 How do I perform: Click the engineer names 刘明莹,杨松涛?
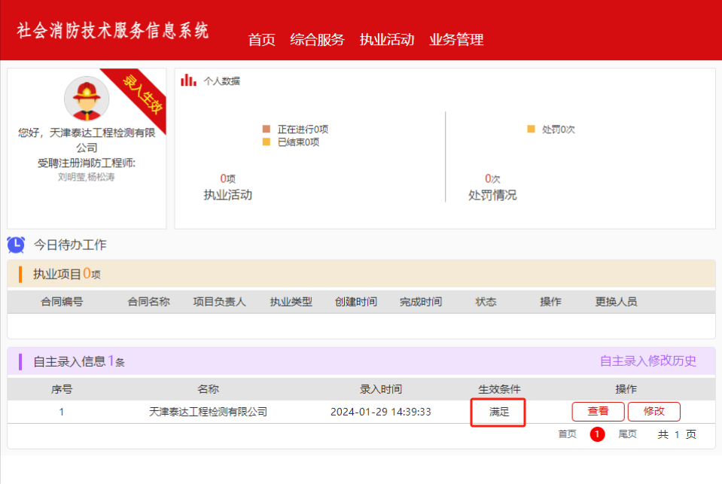coord(86,177)
